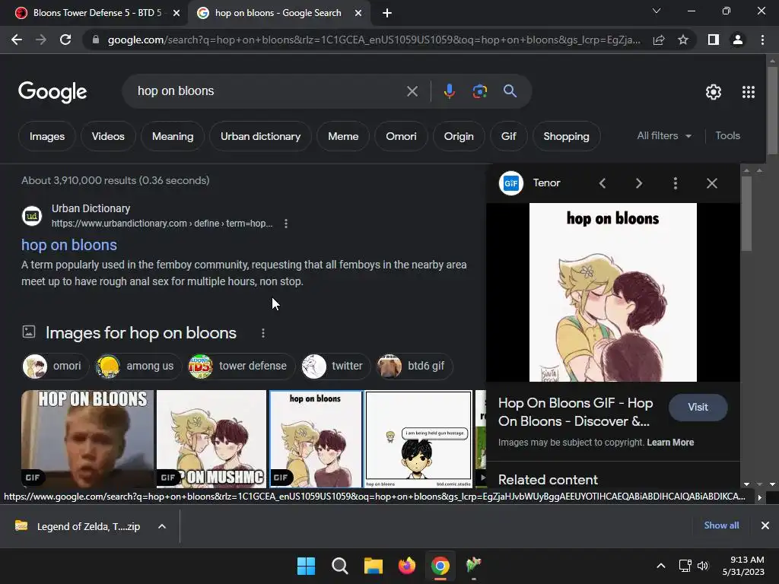Image resolution: width=779 pixels, height=584 pixels.
Task: Filter images by omori chip
Action: [x=55, y=366]
